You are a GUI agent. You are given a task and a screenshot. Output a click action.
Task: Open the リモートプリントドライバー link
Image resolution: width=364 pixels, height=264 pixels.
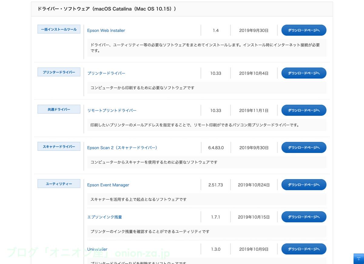pos(112,110)
